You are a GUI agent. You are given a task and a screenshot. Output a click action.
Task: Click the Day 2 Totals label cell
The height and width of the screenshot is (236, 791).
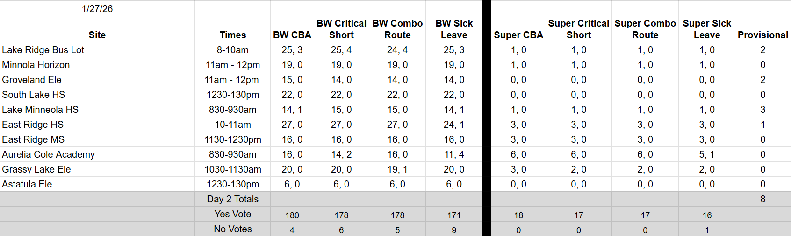click(x=233, y=199)
